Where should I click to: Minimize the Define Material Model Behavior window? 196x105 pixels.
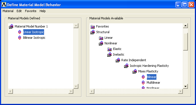[x=178, y=5]
